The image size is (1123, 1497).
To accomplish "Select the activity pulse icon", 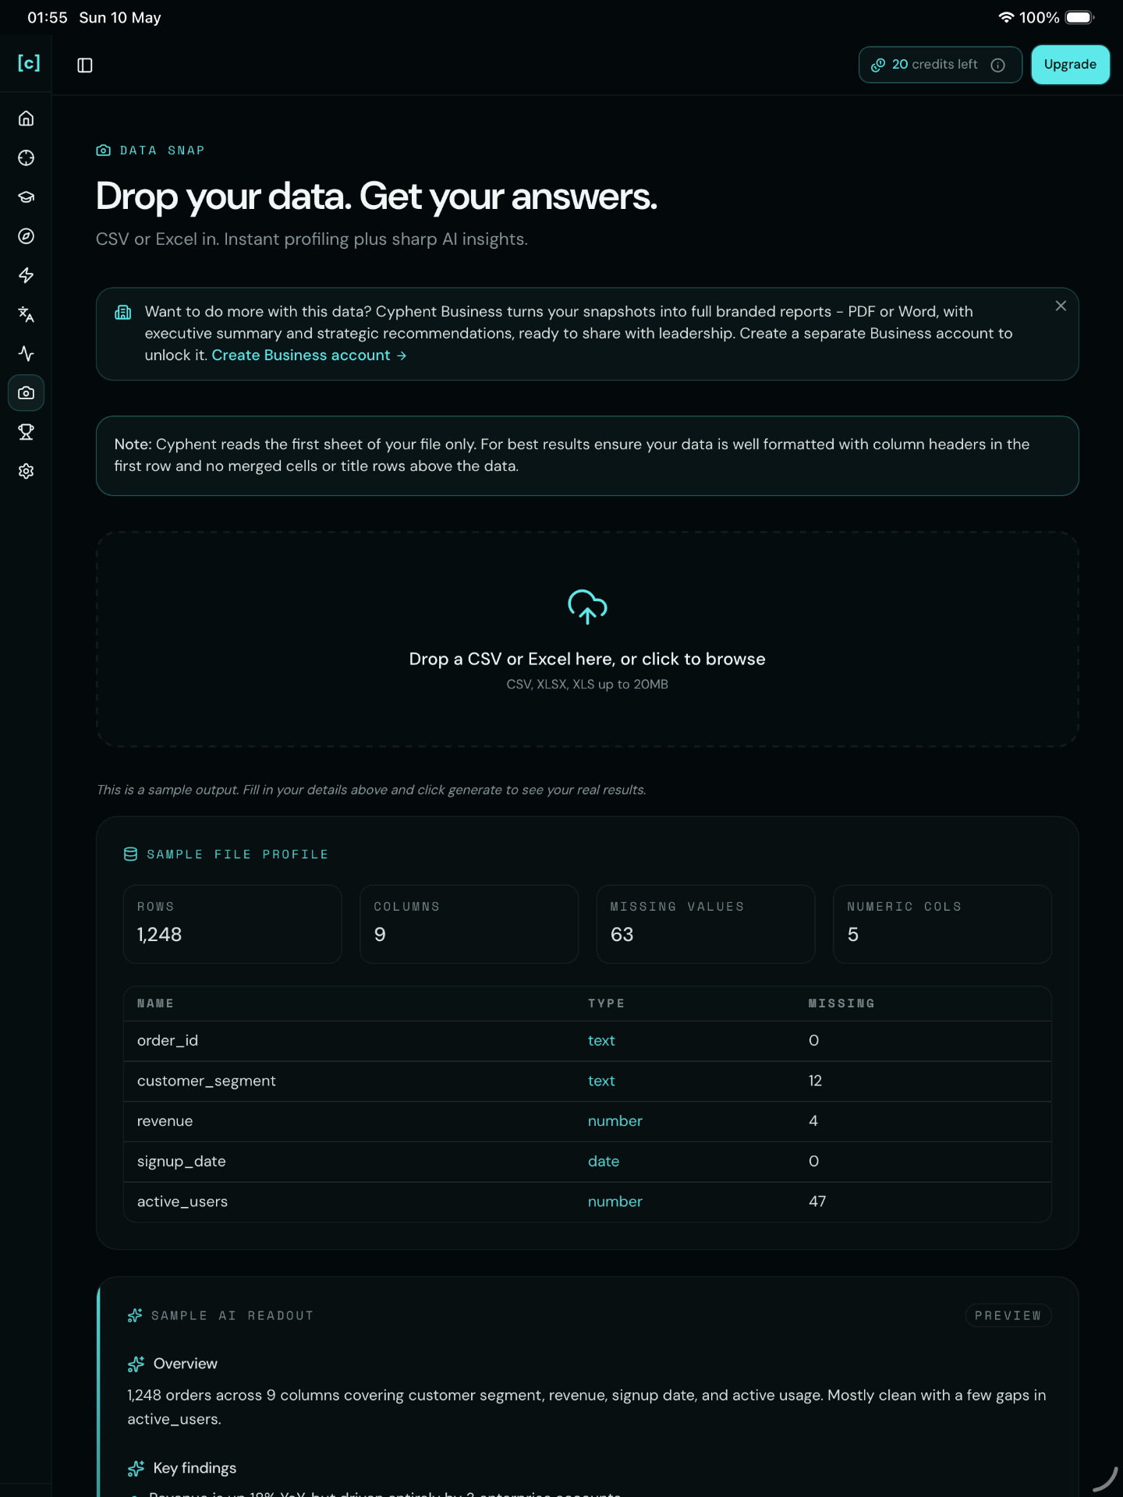I will (26, 354).
